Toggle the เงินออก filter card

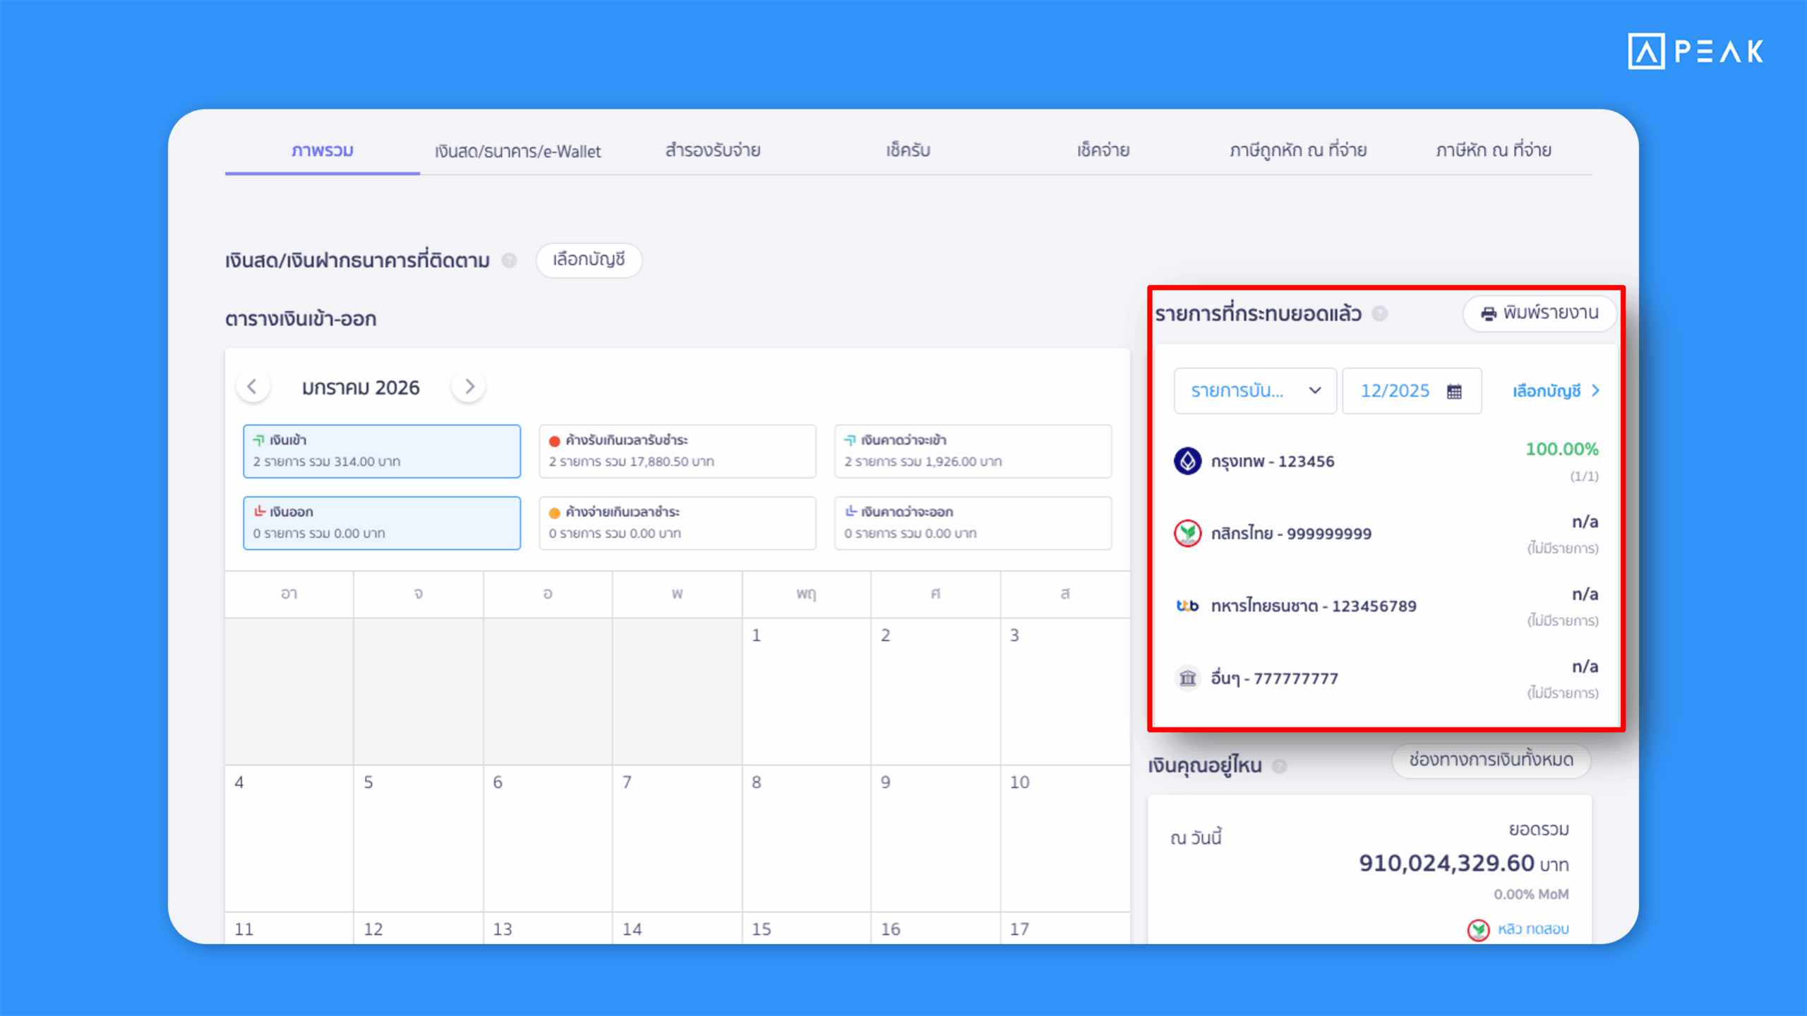(382, 524)
